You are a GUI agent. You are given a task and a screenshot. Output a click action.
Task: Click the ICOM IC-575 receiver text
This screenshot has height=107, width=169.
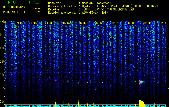[108, 9]
